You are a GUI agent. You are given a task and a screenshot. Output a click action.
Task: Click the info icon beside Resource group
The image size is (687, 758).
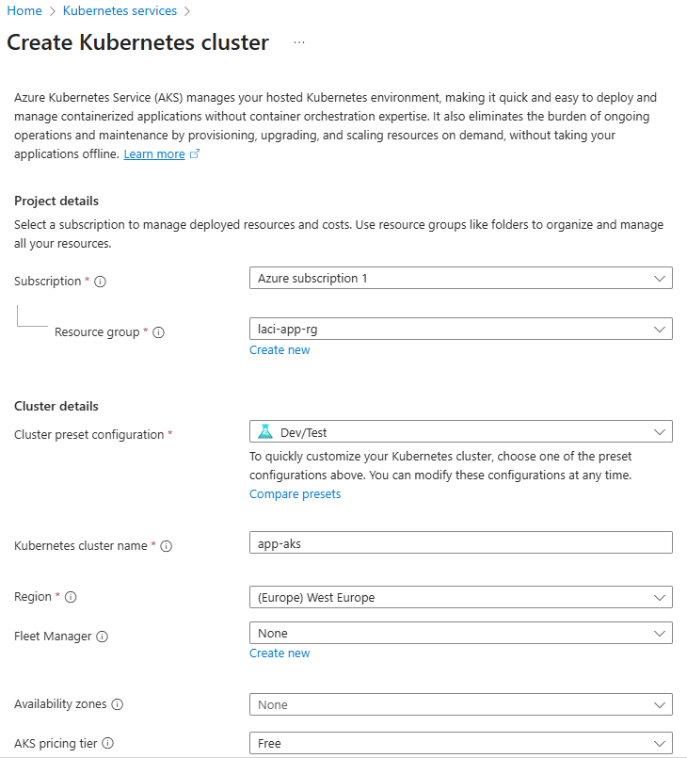159,332
